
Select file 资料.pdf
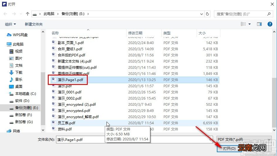[x=65, y=129]
